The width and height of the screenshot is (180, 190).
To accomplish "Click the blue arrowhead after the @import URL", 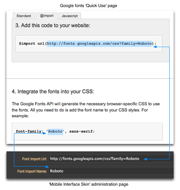I will coord(155,47).
